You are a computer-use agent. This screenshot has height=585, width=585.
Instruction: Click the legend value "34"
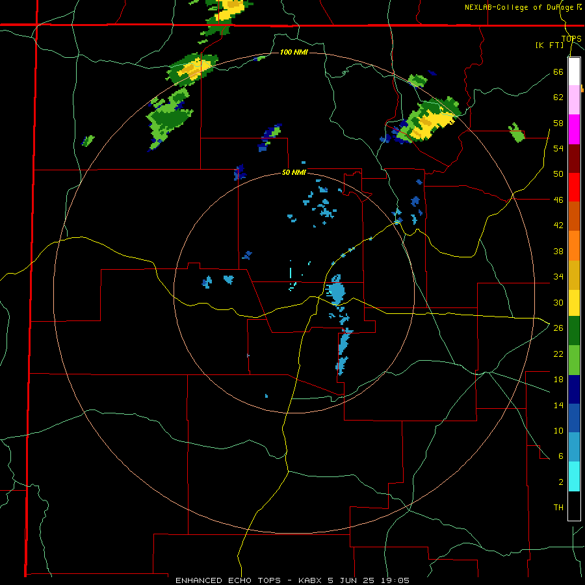558,276
